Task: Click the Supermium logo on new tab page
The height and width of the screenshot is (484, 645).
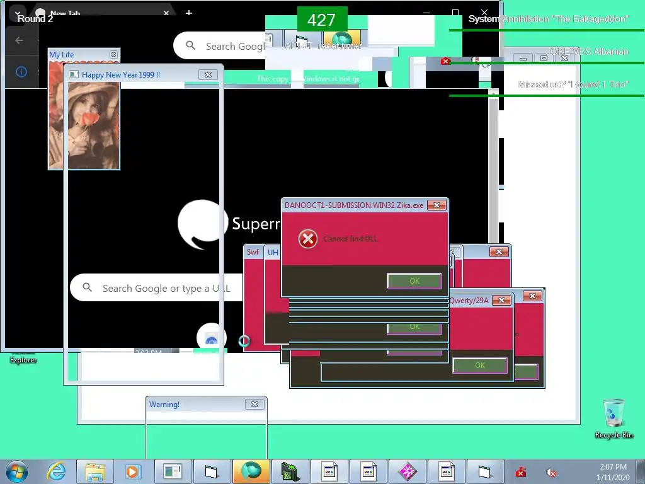Action: tap(202, 224)
